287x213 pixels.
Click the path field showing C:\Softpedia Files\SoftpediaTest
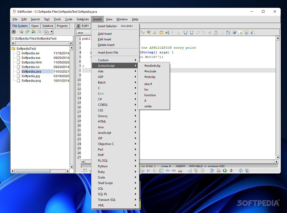coord(42,38)
